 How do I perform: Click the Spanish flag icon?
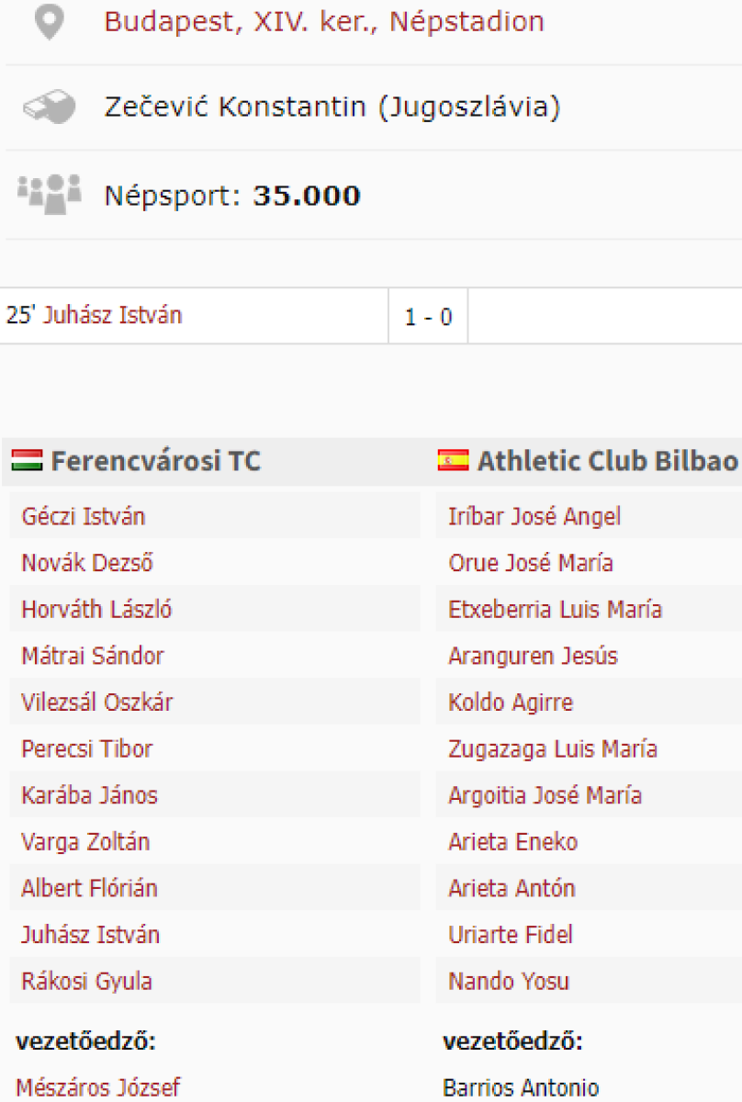454,460
